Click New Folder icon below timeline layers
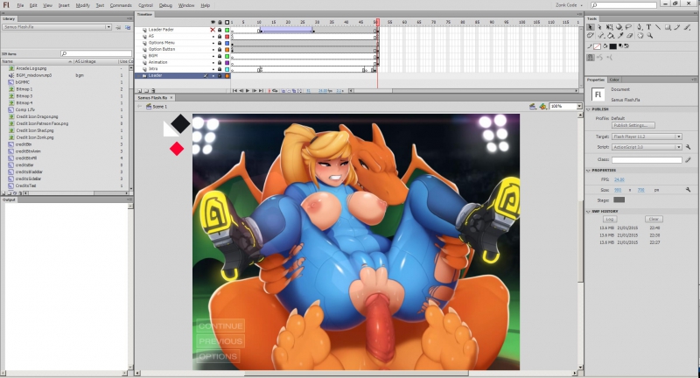 [146, 91]
